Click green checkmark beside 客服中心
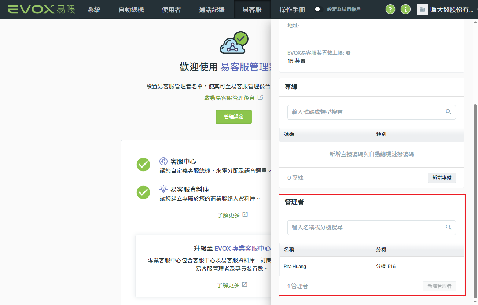Screen dimensions: 478x305 [x=143, y=165]
